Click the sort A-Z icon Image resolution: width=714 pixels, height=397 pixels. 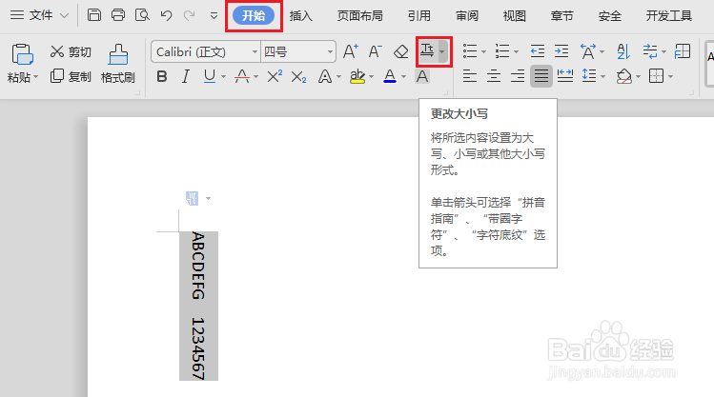622,51
